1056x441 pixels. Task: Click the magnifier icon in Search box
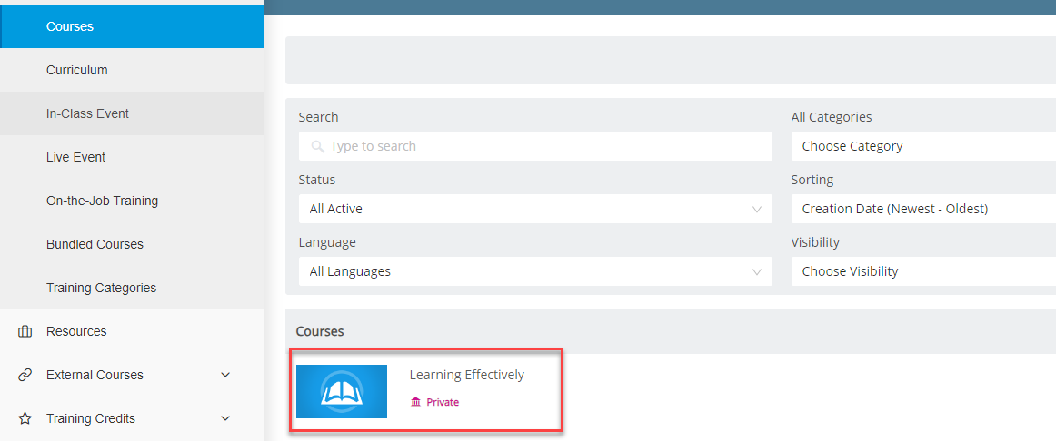click(x=318, y=147)
